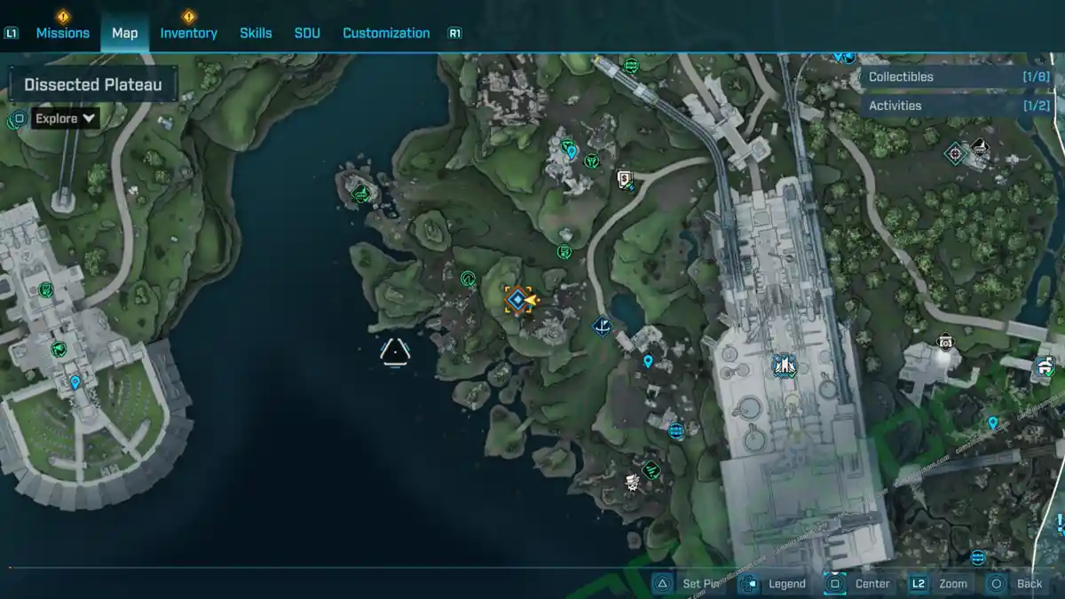The image size is (1065, 599).
Task: Go to the Skills tab
Action: point(256,33)
